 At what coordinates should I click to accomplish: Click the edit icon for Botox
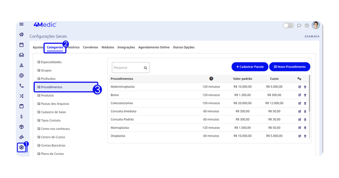pos(300,95)
